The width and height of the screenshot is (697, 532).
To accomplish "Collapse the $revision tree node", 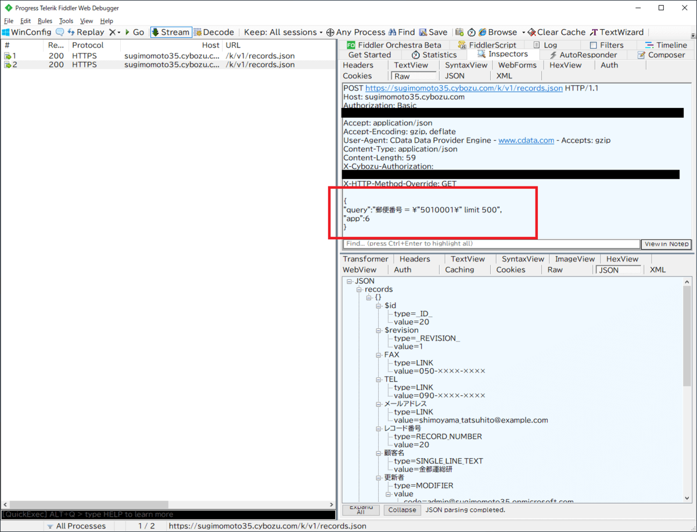I will (379, 330).
